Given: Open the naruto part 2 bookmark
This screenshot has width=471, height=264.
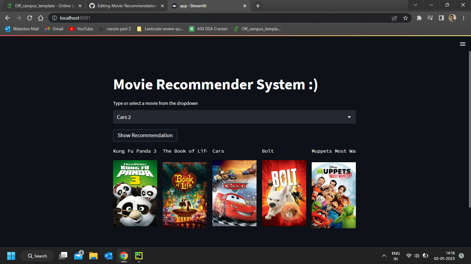Looking at the screenshot, I should [x=115, y=29].
